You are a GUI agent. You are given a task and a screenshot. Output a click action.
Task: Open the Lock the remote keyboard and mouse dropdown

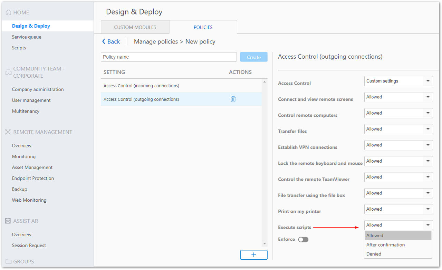click(x=398, y=161)
